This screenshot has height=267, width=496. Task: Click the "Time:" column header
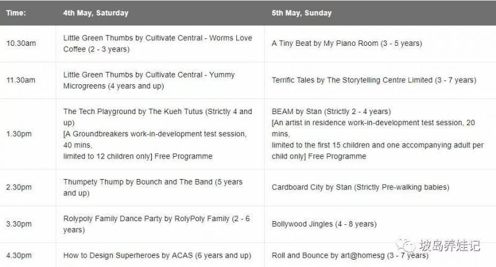coord(16,12)
